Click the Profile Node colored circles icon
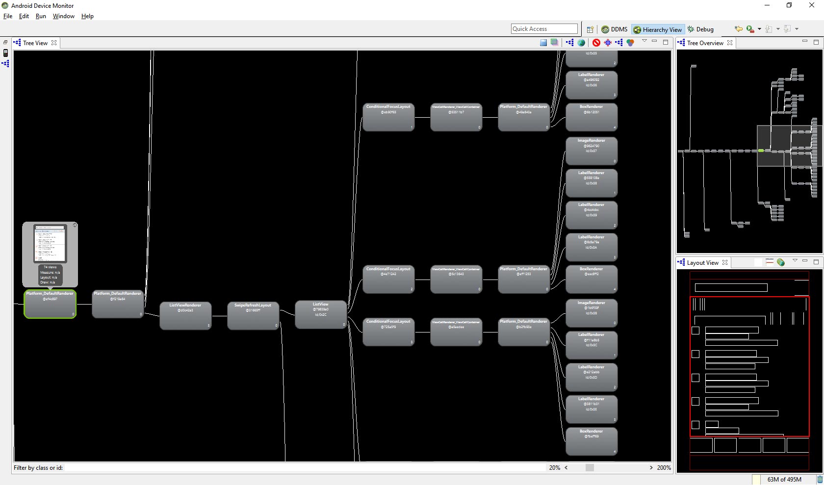Viewport: 824px width, 485px height. 630,43
